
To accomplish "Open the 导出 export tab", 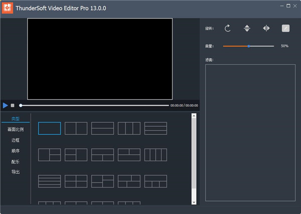I will coord(15,172).
